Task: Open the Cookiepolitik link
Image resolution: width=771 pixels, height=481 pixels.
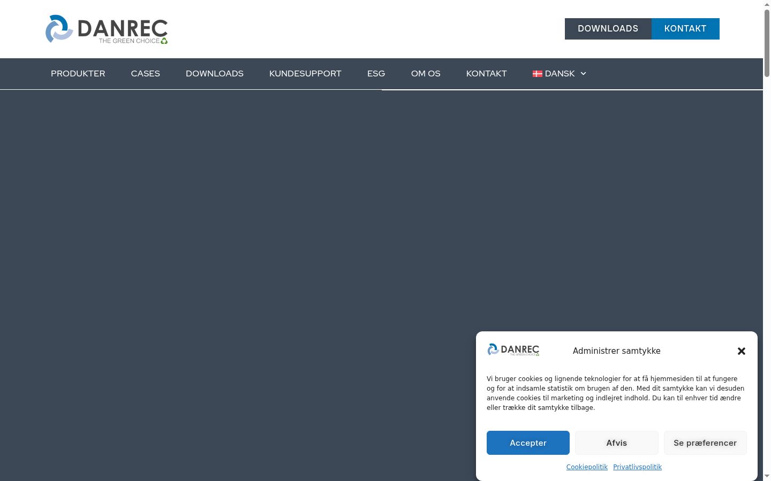Action: tap(587, 467)
